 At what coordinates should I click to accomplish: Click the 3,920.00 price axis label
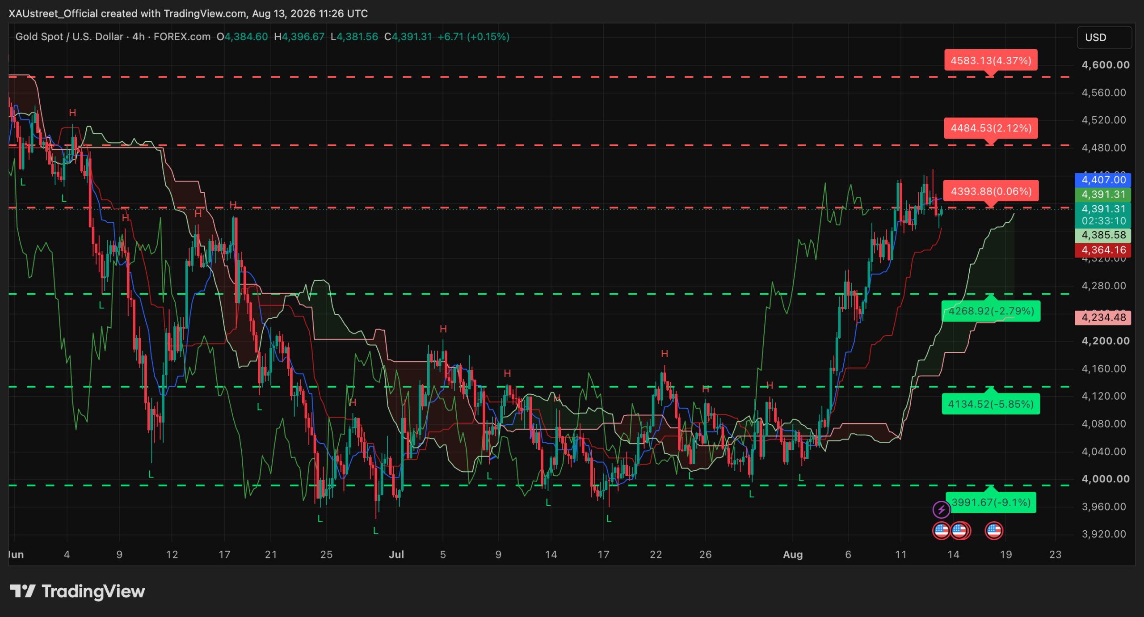pyautogui.click(x=1103, y=534)
